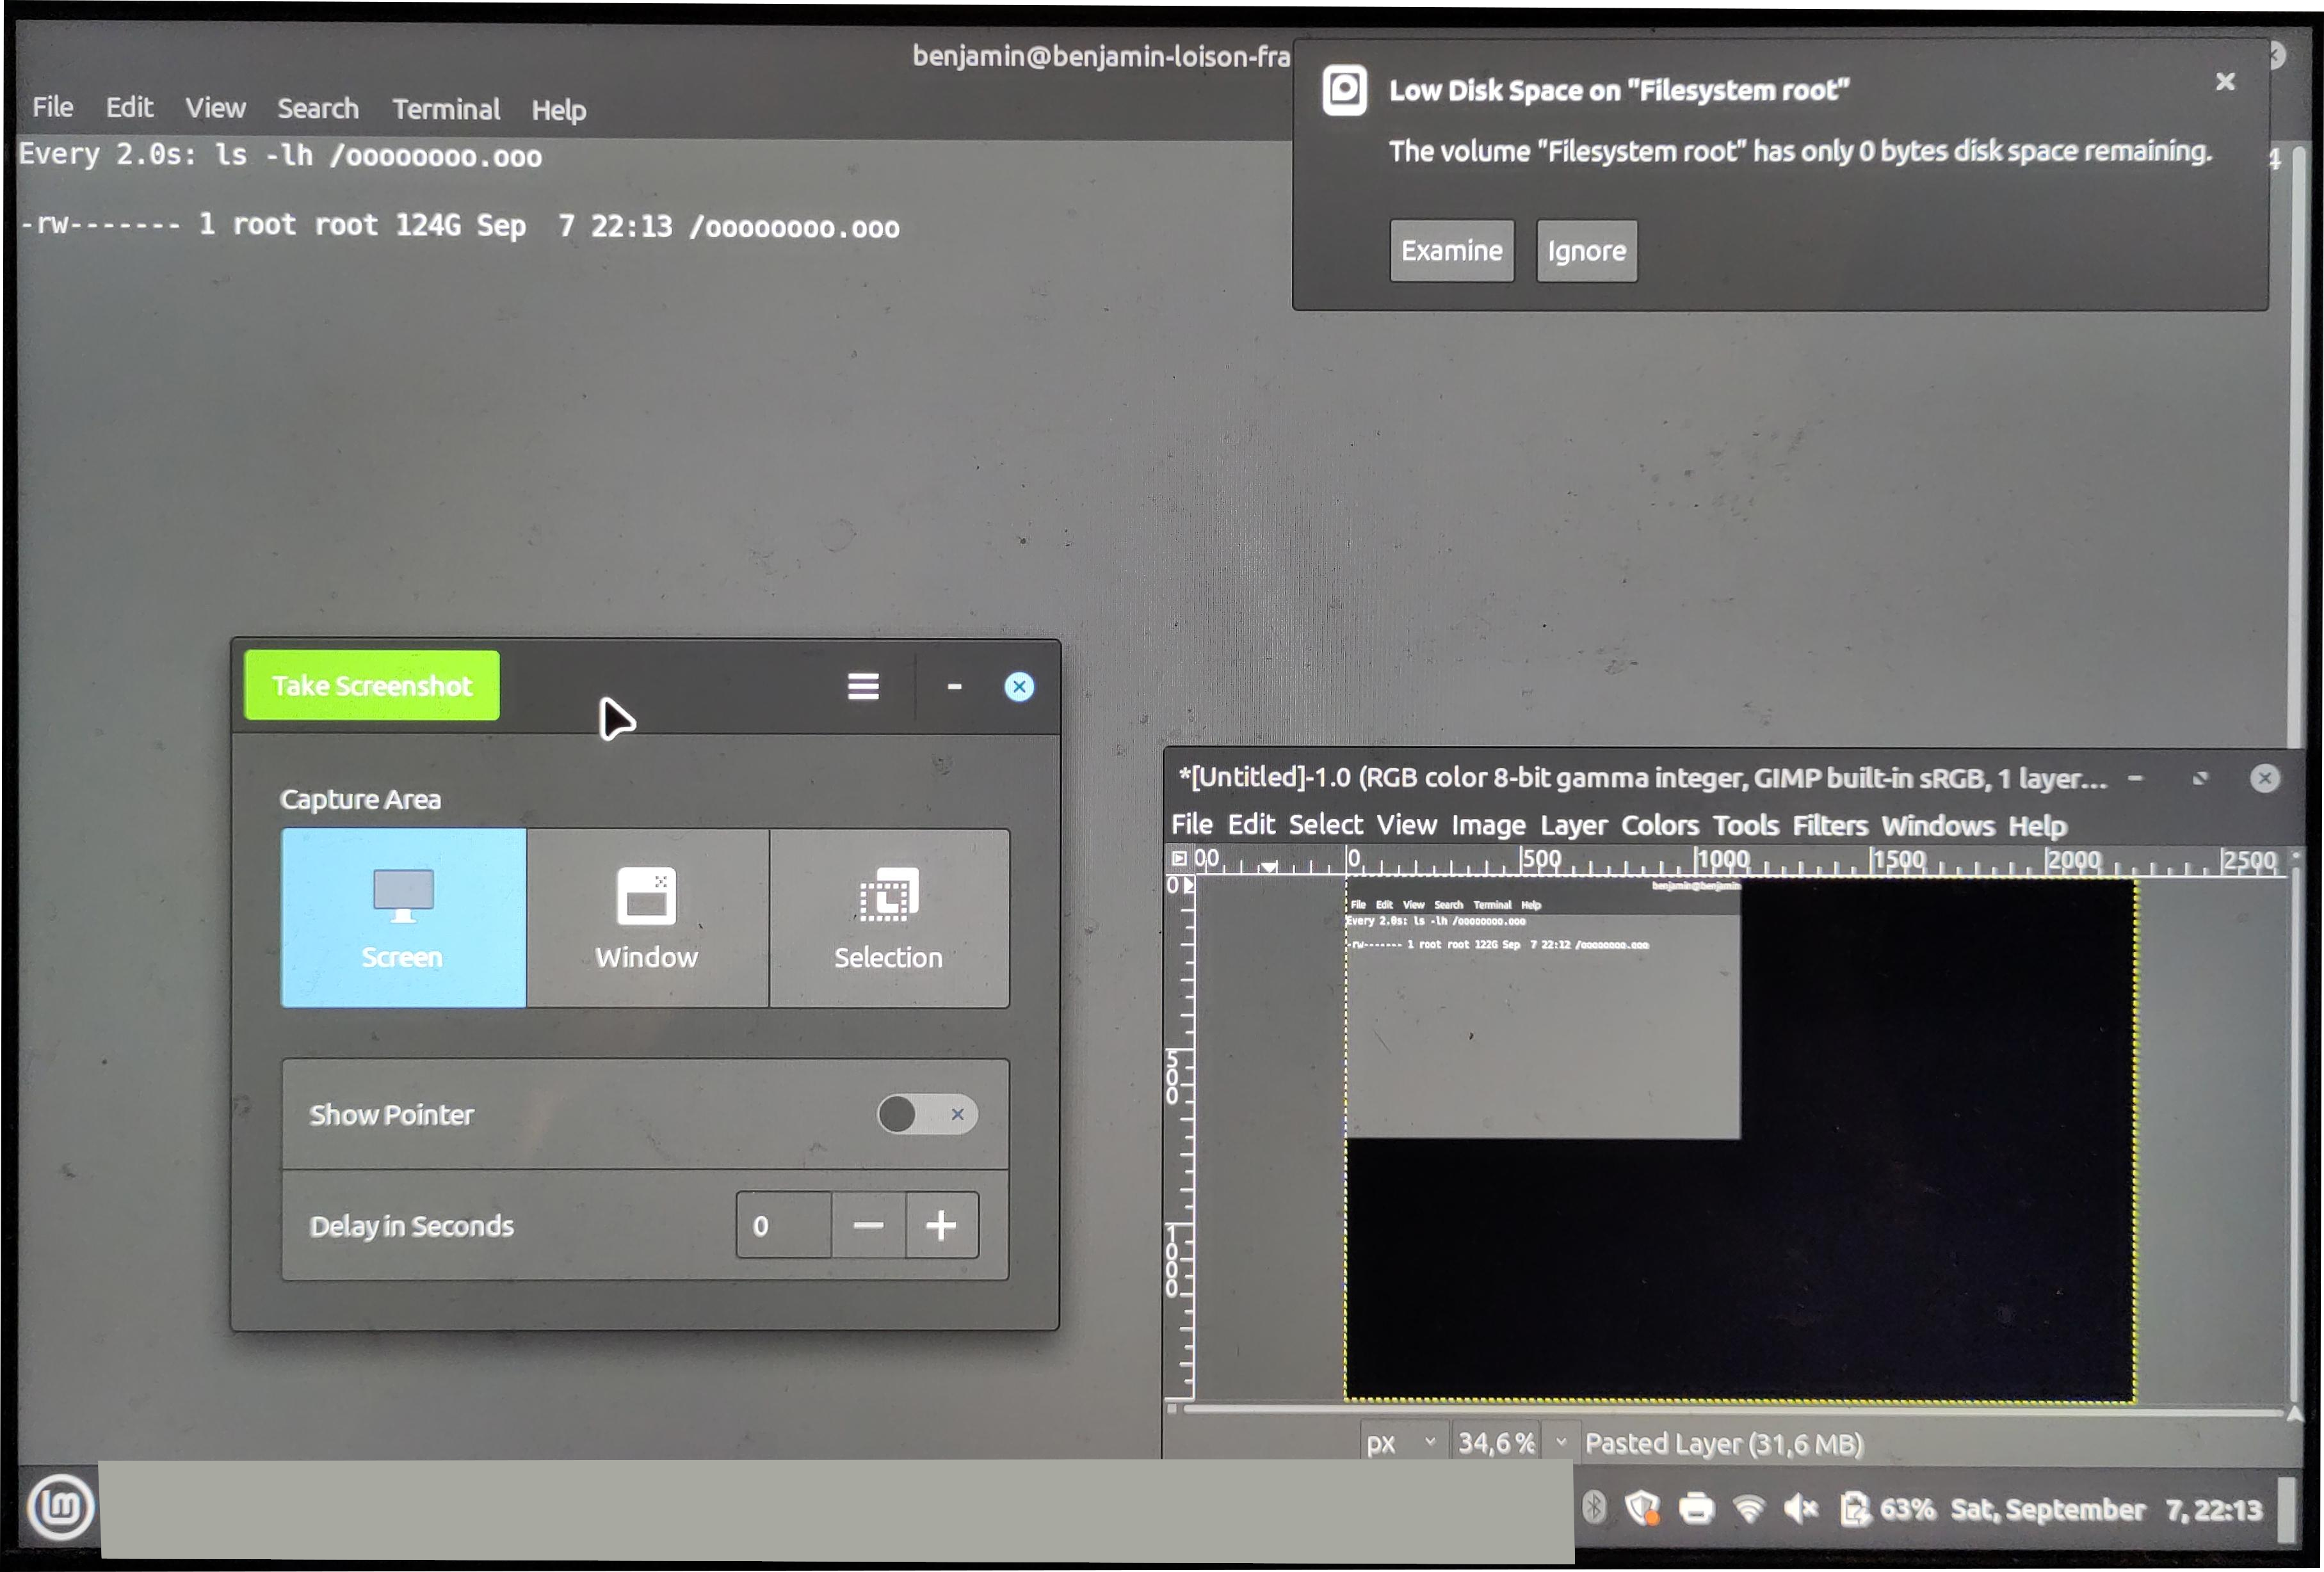Choose Selection capture area
Image resolution: width=2324 pixels, height=1572 pixels.
pyautogui.click(x=888, y=917)
